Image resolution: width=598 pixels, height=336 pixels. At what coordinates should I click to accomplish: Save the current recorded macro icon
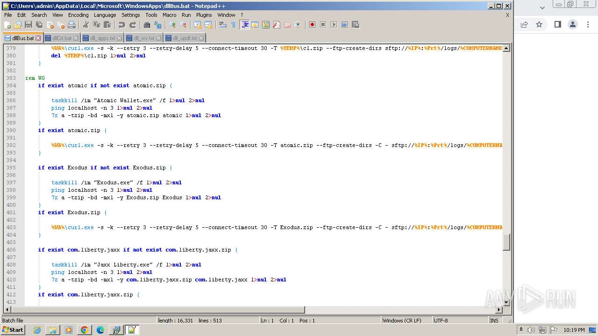pyautogui.click(x=355, y=25)
